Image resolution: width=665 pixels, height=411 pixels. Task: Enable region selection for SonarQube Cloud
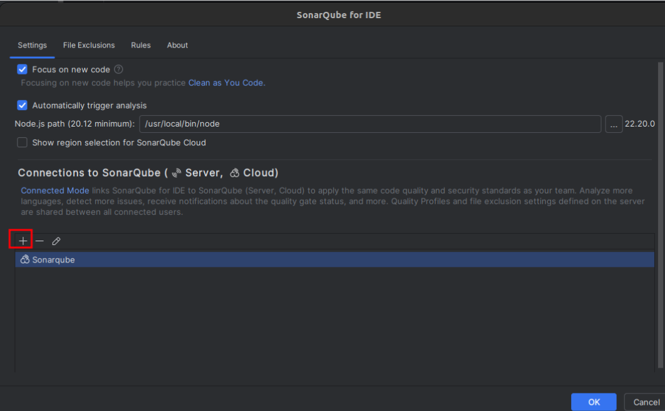pos(22,142)
